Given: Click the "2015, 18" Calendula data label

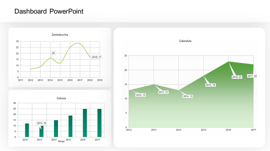Looking at the screenshot, I should coord(210,85).
